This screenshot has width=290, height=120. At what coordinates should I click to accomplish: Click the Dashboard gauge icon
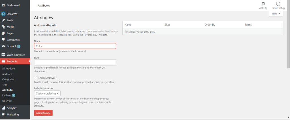3,5
